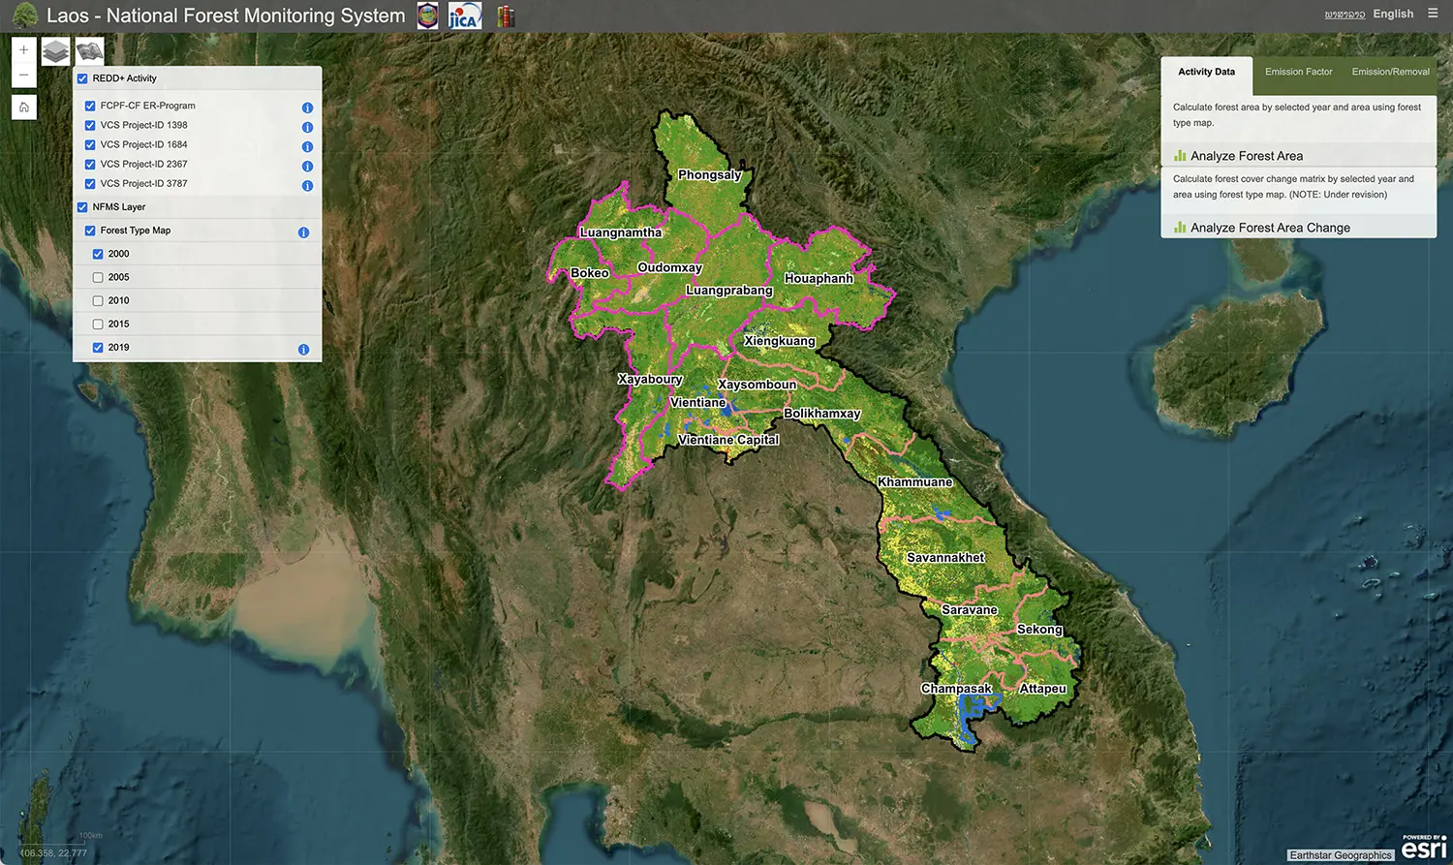This screenshot has width=1453, height=865.
Task: Uncheck the 2019 forest map layer
Action: (98, 348)
